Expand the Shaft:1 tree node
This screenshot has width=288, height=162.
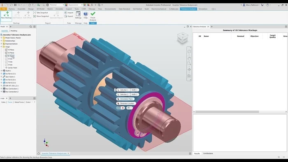click(x=1, y=71)
